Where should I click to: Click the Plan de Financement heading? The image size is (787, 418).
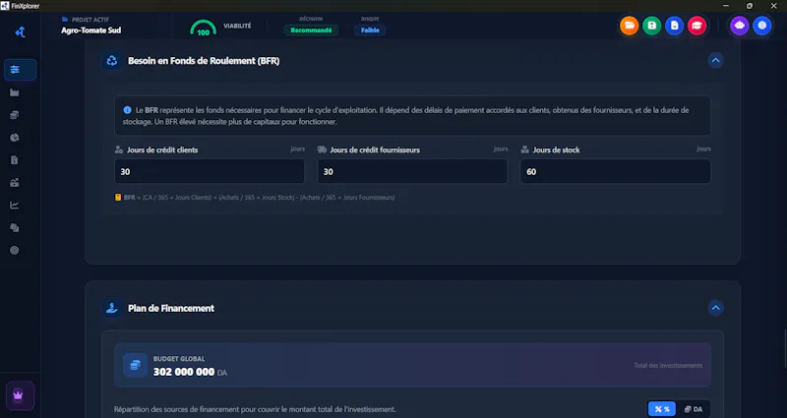pos(171,308)
